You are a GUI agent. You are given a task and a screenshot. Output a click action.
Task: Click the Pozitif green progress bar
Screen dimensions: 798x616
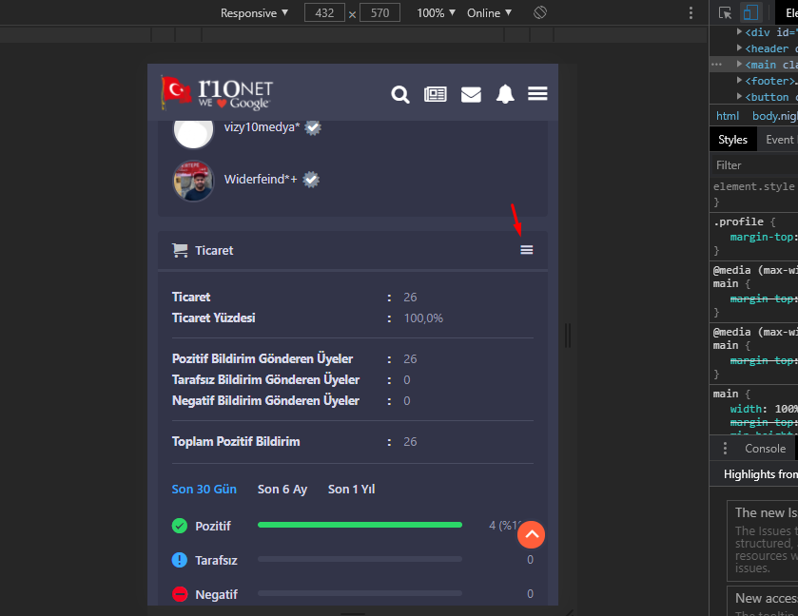coord(360,525)
